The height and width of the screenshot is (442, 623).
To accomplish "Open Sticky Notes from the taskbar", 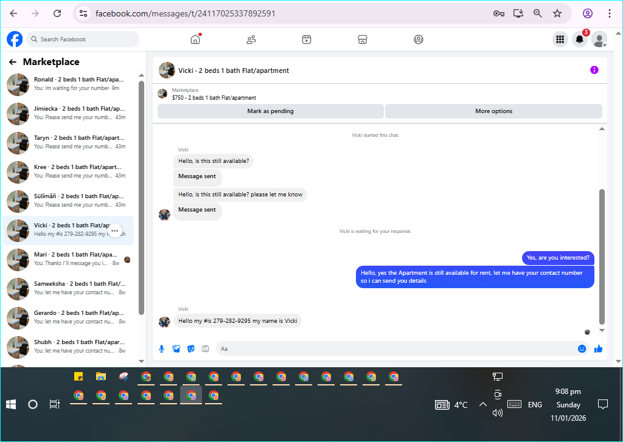I will click(78, 376).
